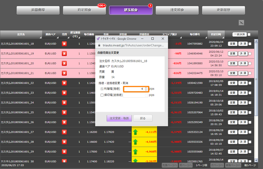The width and height of the screenshot is (263, 169).
Task: Open the 損益曲線 tab
Action: (x=38, y=10)
